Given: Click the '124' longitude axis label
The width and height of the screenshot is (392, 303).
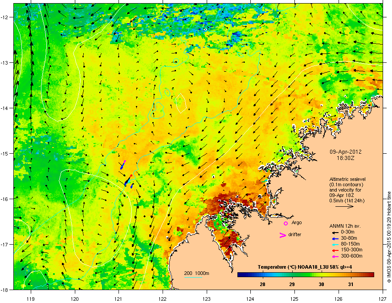Looking at the screenshot, I should 250,299.
